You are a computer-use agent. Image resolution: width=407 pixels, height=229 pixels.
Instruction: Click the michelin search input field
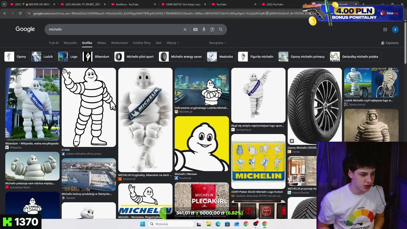click(x=114, y=29)
